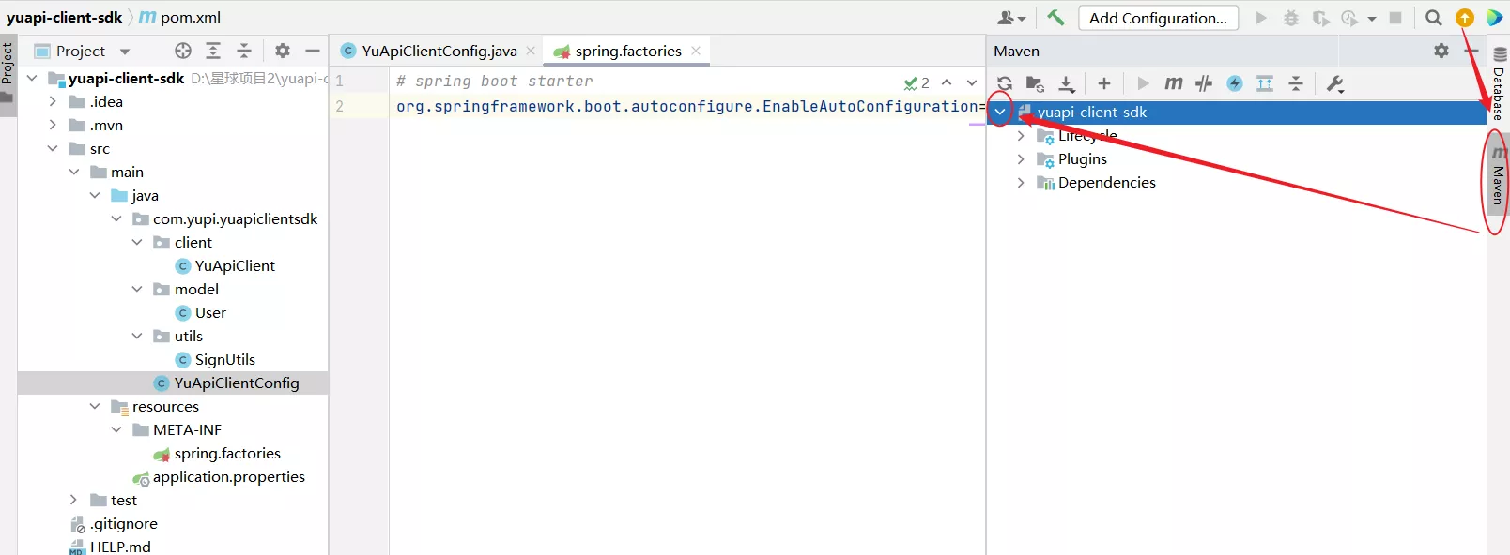Open user account dropdown in toolbar
The image size is (1510, 555).
(1011, 18)
